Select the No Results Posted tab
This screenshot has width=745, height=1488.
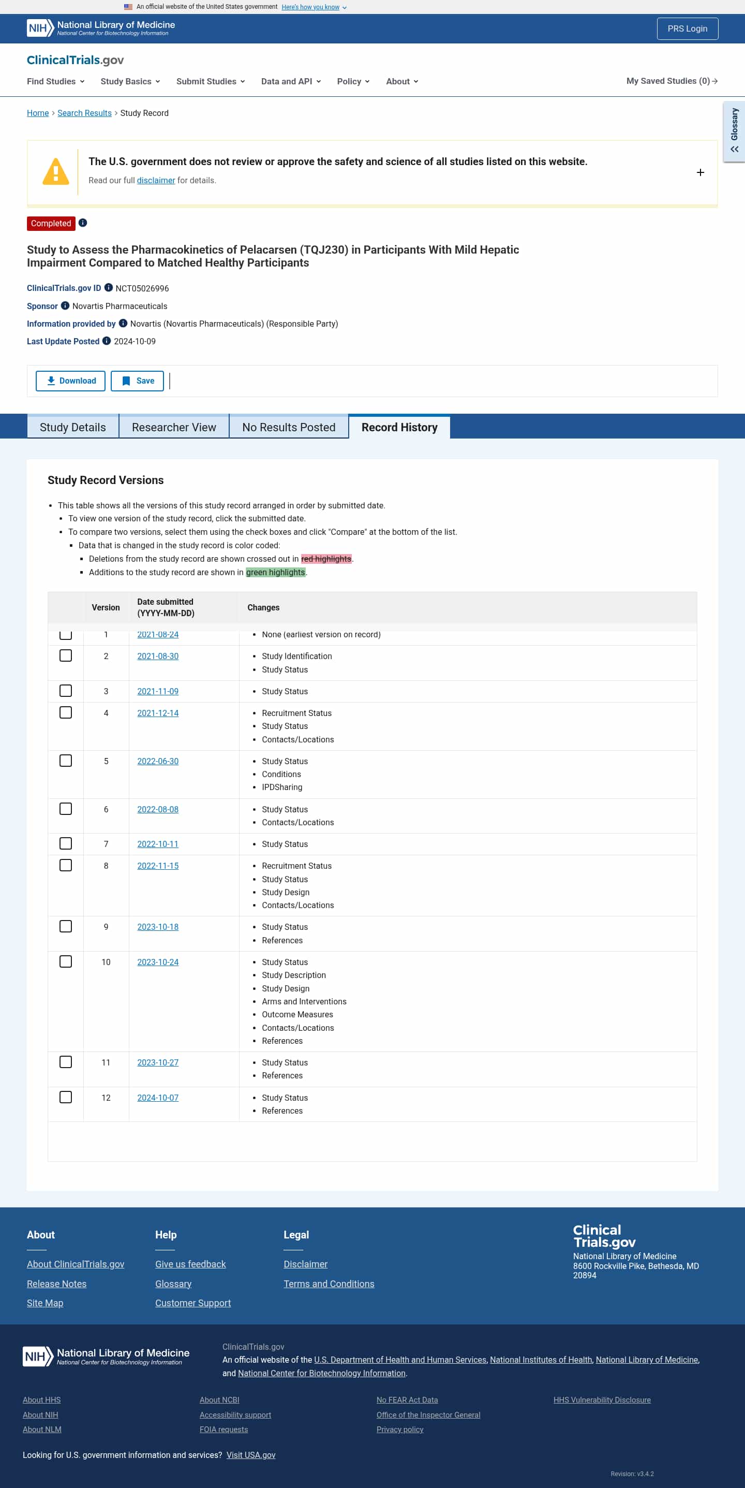pyautogui.click(x=289, y=427)
